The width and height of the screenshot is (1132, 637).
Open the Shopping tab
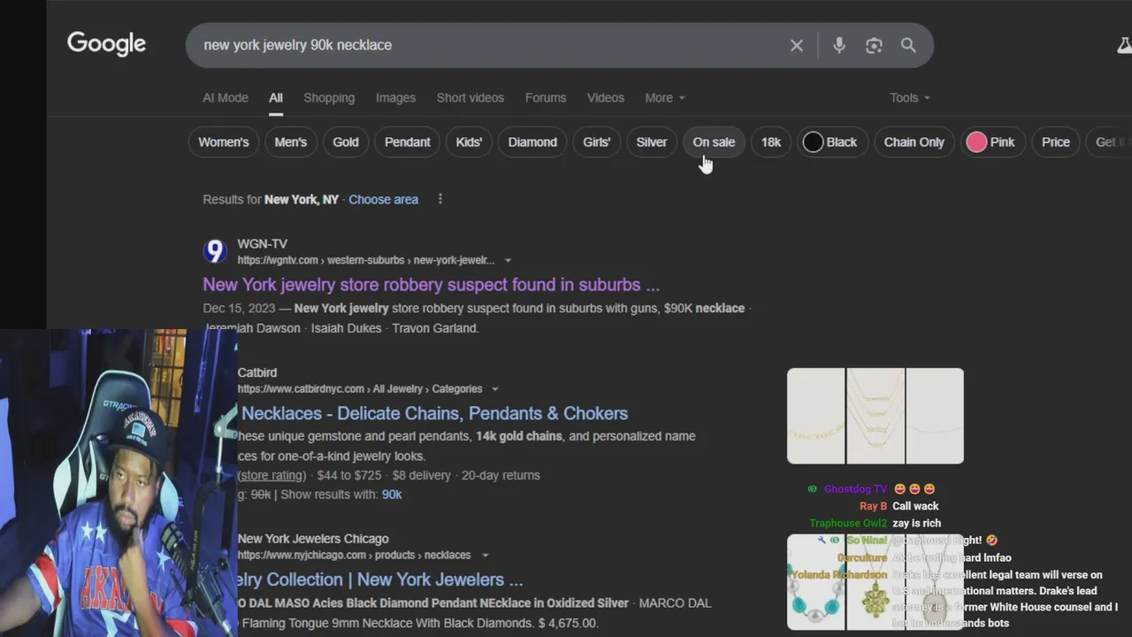pyautogui.click(x=329, y=97)
